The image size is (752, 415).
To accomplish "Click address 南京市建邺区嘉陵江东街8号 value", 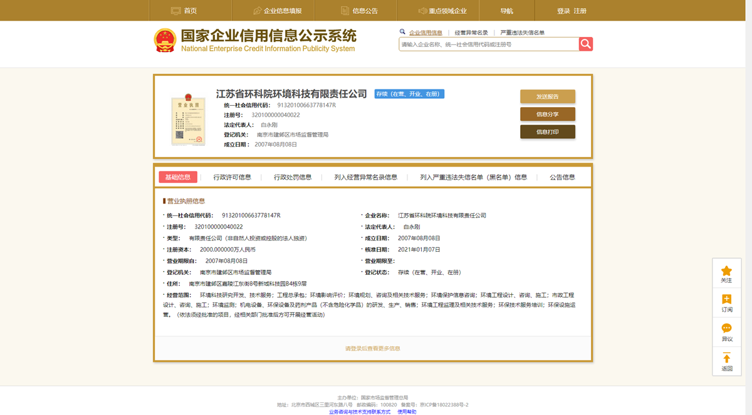I will (248, 283).
